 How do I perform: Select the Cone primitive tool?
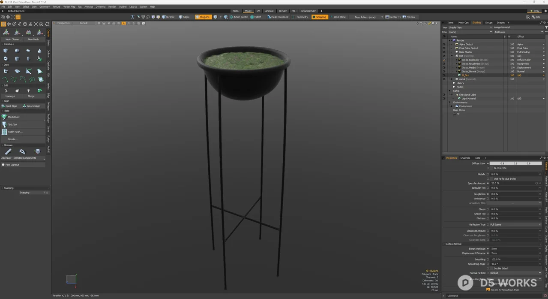[39, 51]
